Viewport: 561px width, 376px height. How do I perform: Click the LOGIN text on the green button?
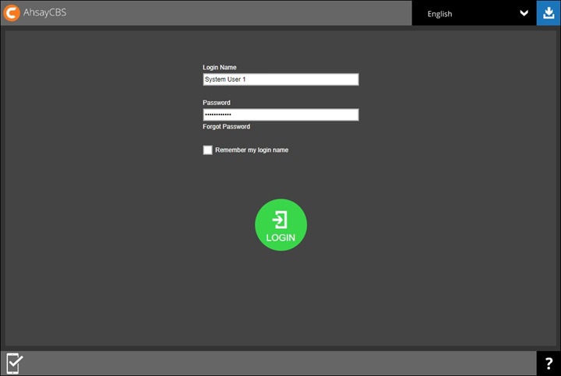pos(280,237)
